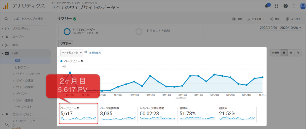The width and height of the screenshot is (306, 129).
Task: Click the Save (保存) icon button
Action: click(237, 19)
